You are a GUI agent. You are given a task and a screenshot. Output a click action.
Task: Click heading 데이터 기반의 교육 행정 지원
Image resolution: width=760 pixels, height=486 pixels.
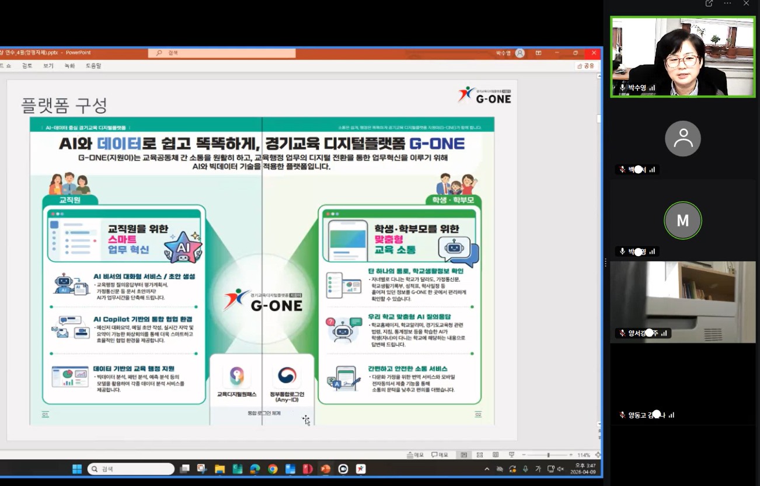[134, 369]
